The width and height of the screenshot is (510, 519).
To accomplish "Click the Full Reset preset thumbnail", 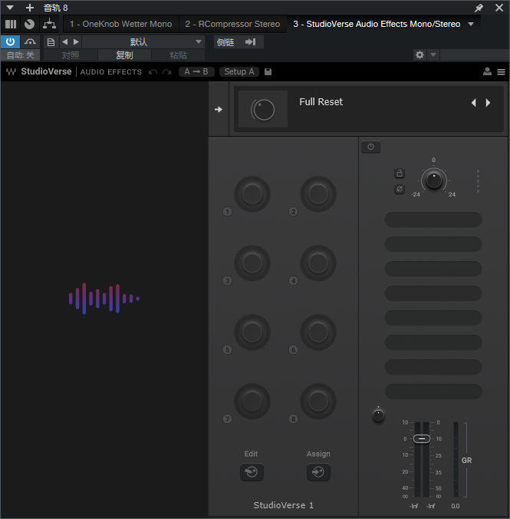I will [x=263, y=109].
